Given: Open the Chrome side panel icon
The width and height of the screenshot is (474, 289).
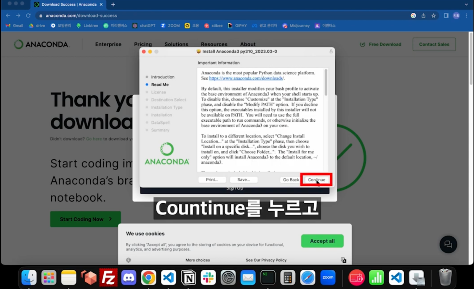Looking at the screenshot, I should pos(446,15).
